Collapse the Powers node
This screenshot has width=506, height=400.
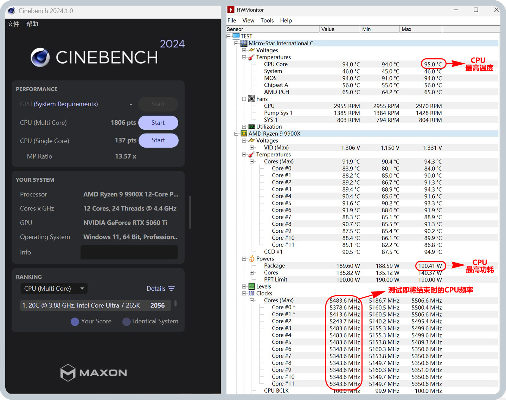244,259
